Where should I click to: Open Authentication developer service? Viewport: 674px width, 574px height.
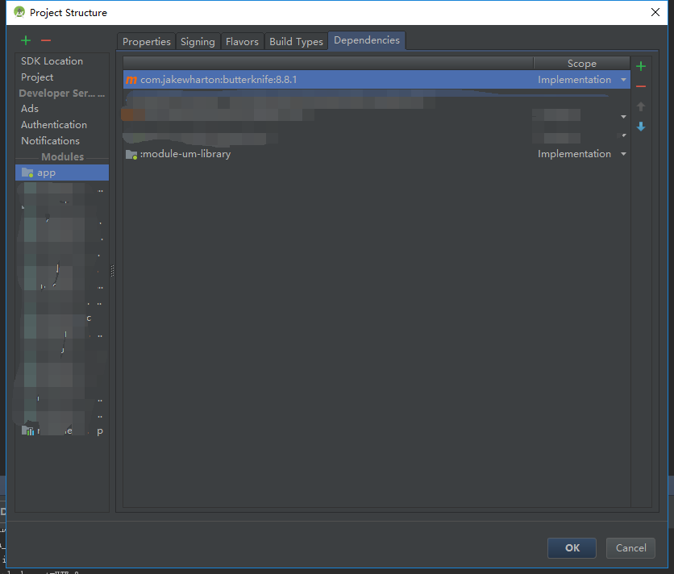coord(54,125)
